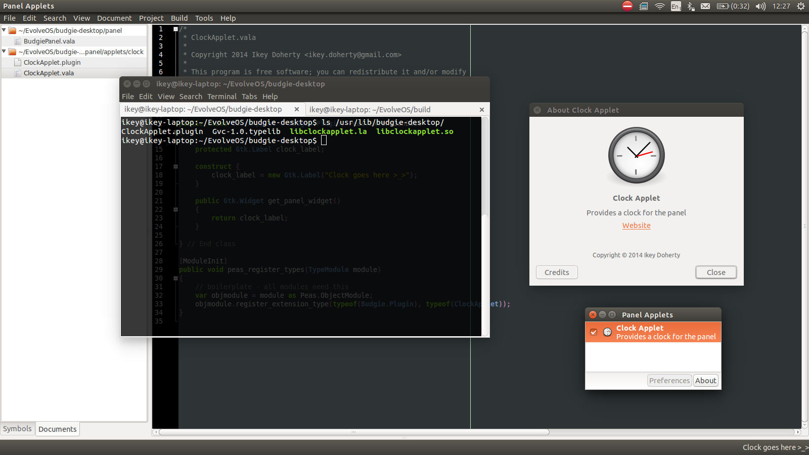Open the editor View menu

click(x=81, y=18)
